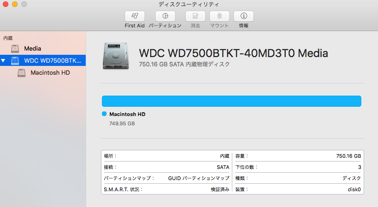Viewport: 378px width, 207px height.
Task: Click the 下位の数 value 3
Action: [359, 167]
